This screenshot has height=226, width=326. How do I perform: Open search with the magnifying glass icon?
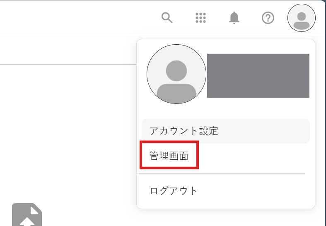[167, 18]
